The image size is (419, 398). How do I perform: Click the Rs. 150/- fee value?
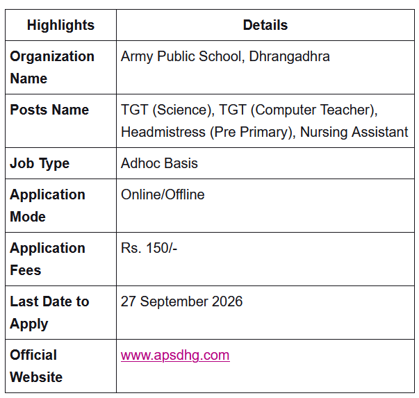(x=149, y=248)
